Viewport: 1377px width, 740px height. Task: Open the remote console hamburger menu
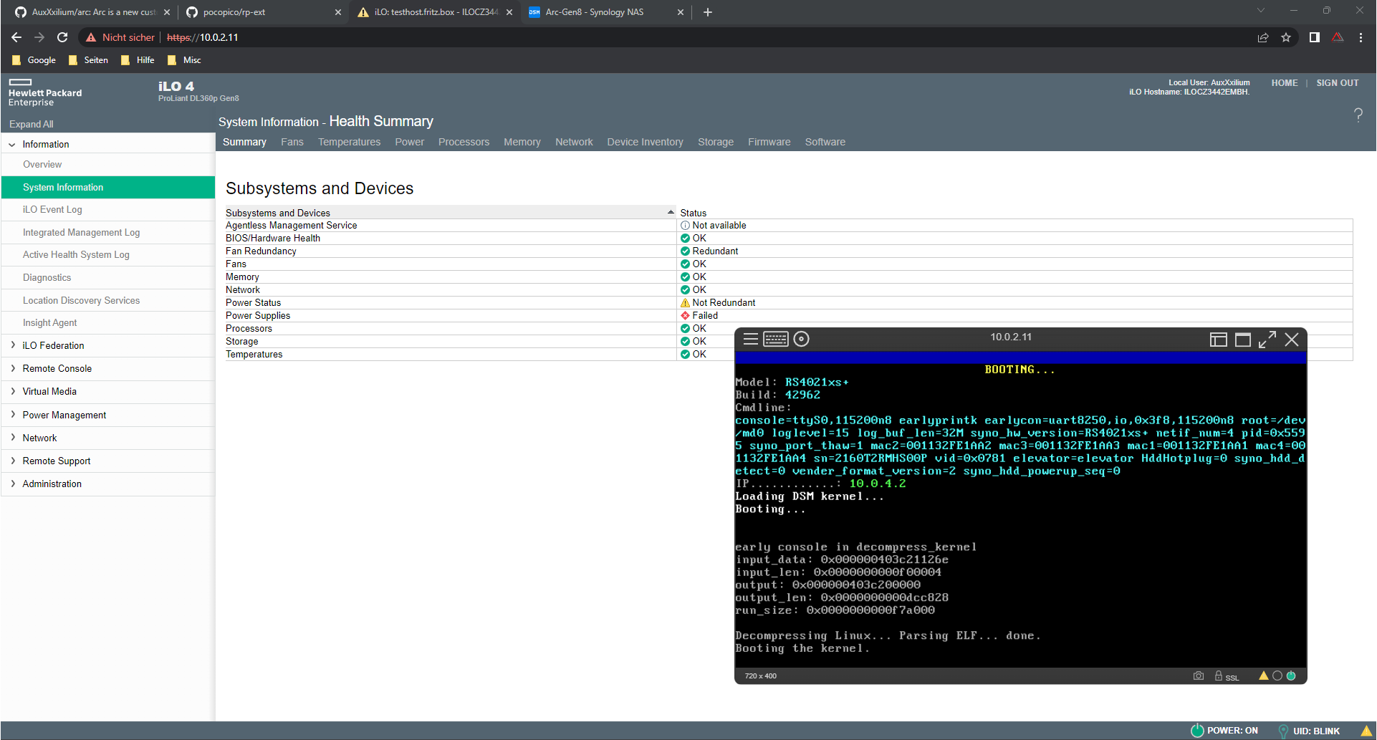coord(750,339)
